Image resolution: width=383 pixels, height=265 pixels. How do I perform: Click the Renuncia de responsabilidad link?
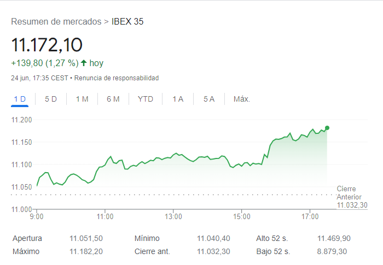click(117, 78)
